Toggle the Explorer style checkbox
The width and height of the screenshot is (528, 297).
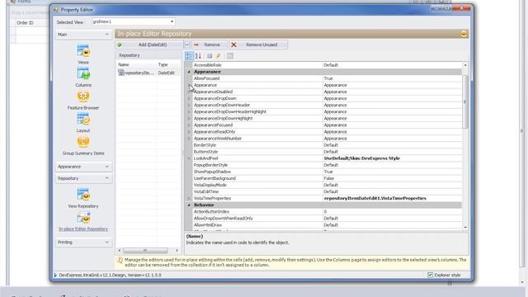[x=430, y=275]
